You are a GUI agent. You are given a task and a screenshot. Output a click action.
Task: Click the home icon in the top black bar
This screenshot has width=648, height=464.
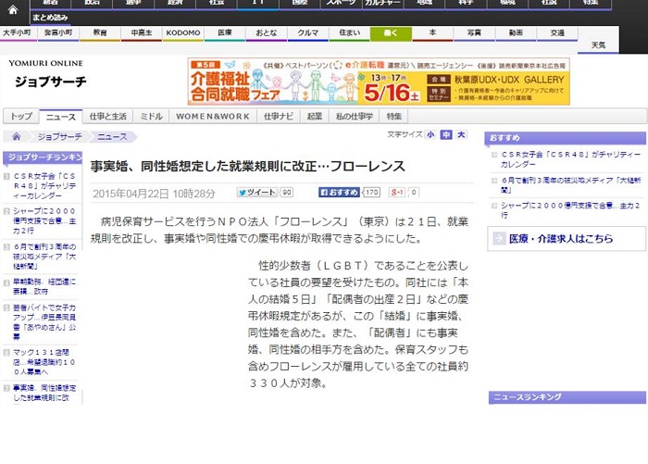(13, 10)
